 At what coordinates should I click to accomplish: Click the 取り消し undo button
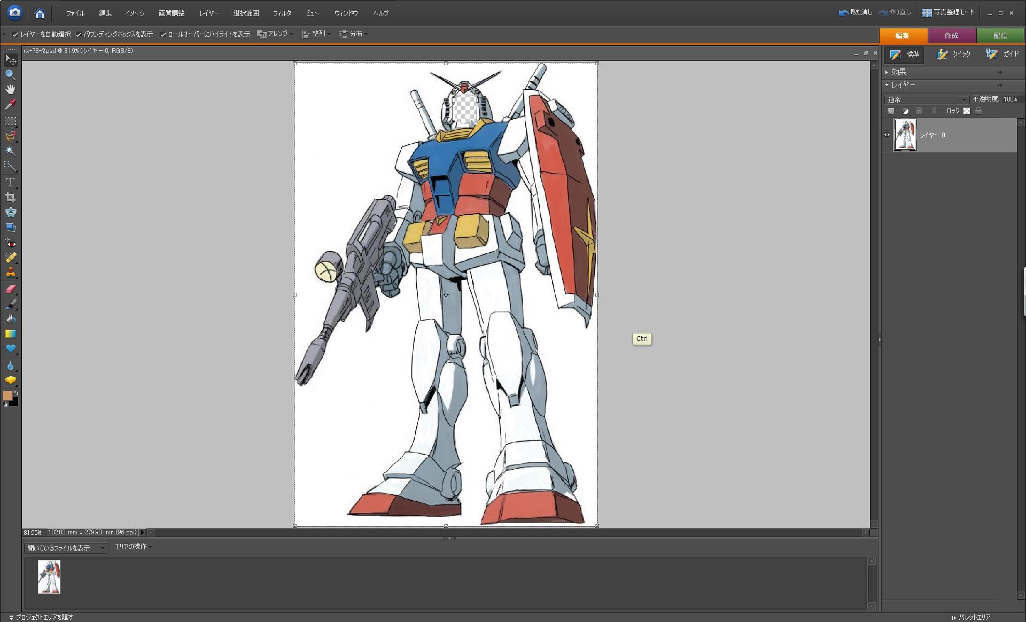[x=856, y=12]
